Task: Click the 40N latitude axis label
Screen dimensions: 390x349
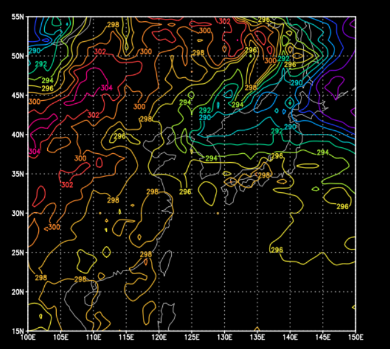Action: click(x=17, y=134)
